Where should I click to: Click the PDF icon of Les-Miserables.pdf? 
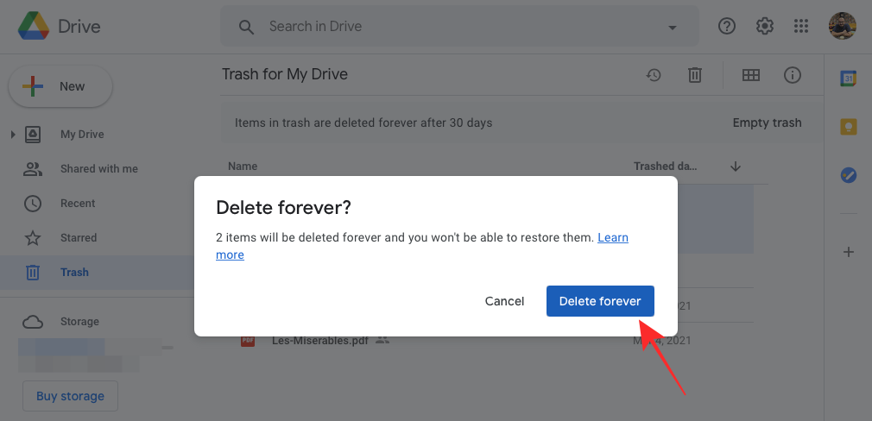click(x=248, y=341)
